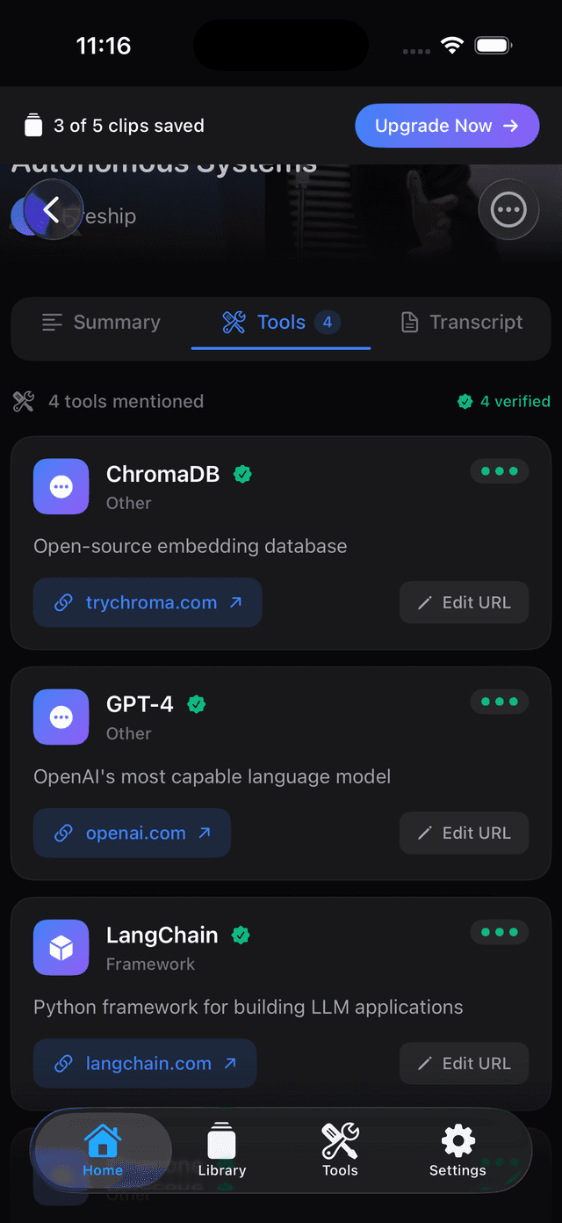Open Settings gear in bottom navigation
The width and height of the screenshot is (562, 1223).
(457, 1141)
